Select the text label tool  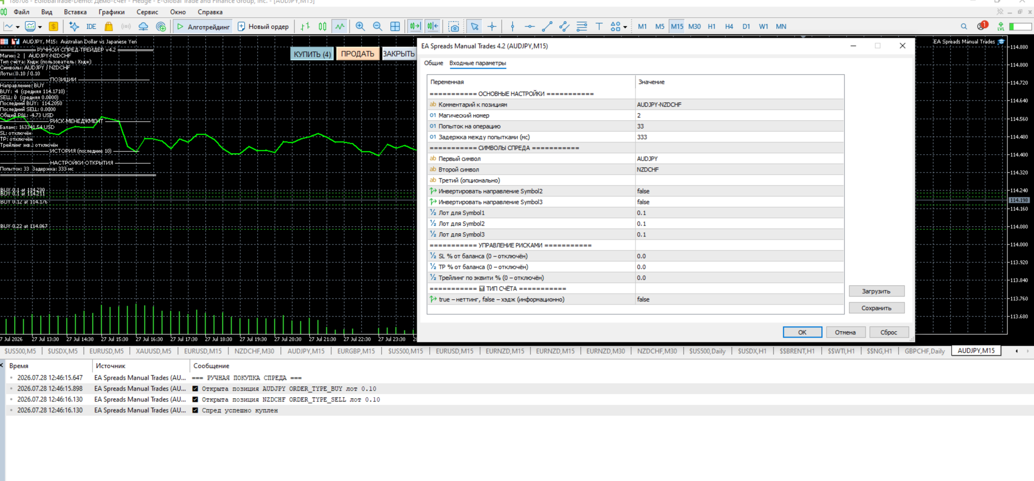coord(599,27)
